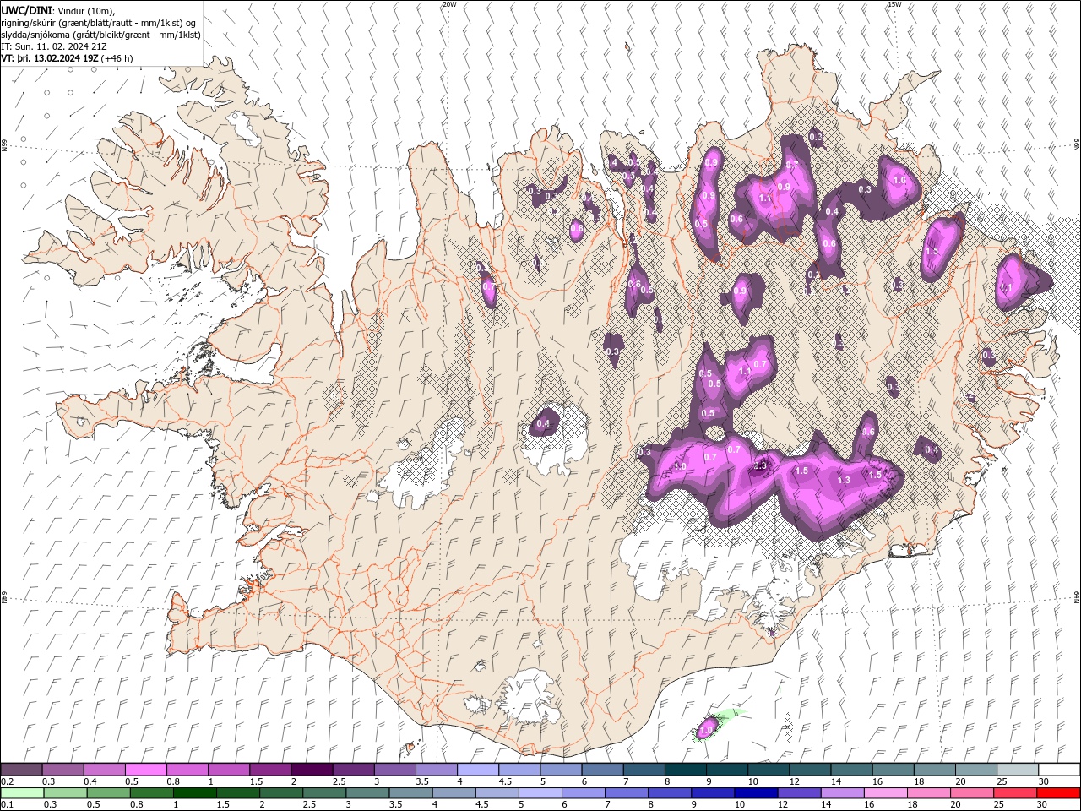Click the '15W' longitude label
The height and width of the screenshot is (811, 1081).
pyautogui.click(x=894, y=4)
